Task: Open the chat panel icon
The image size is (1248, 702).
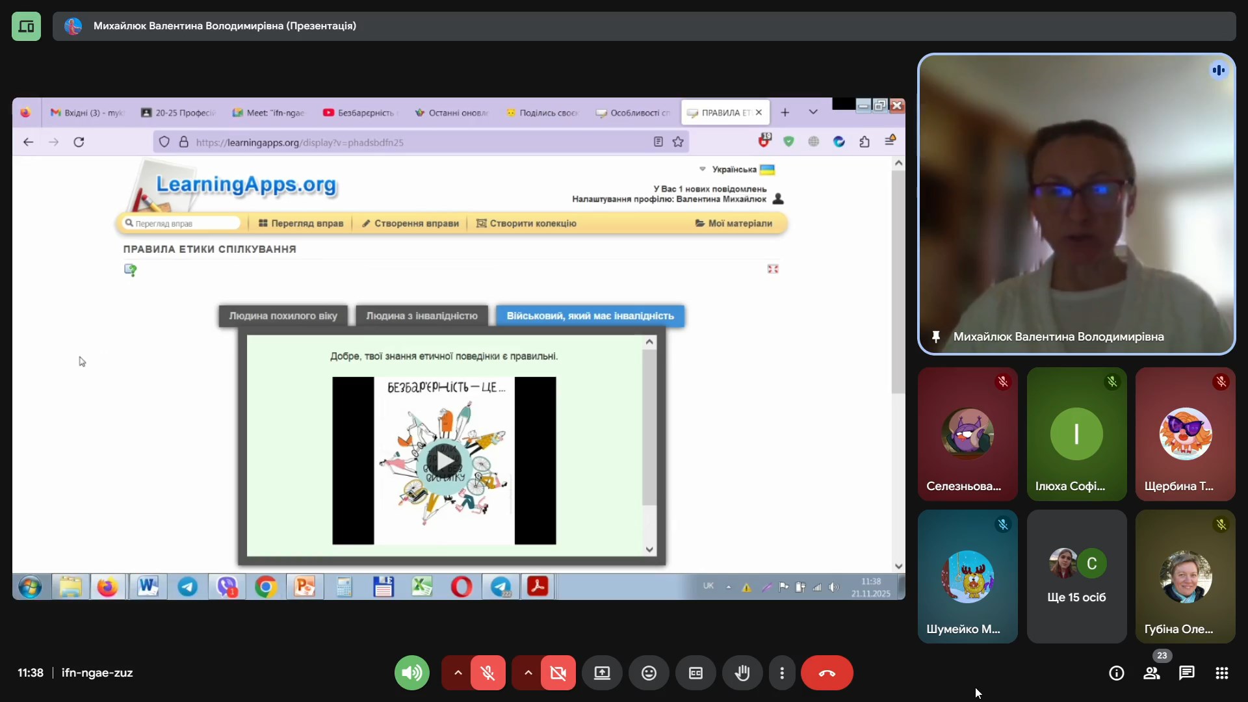Action: (1187, 673)
